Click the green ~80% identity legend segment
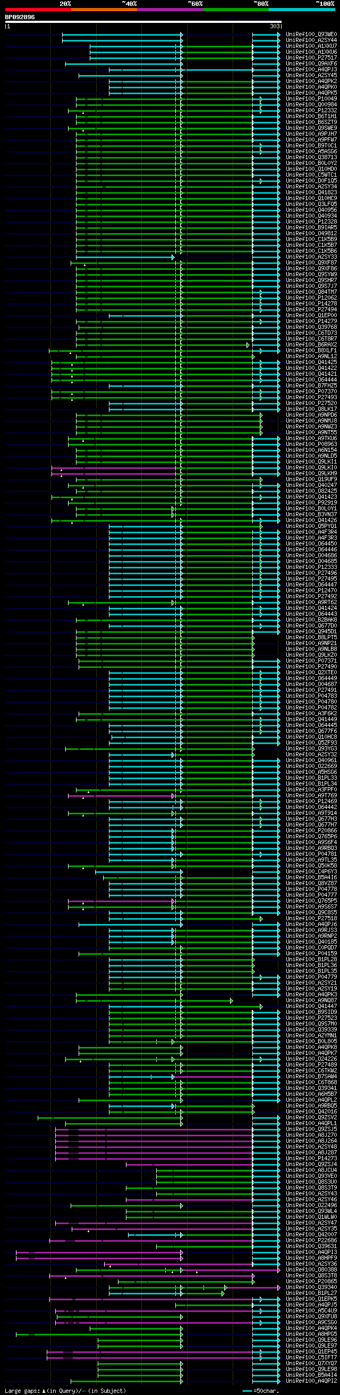This screenshot has width=340, height=1395. point(236,10)
